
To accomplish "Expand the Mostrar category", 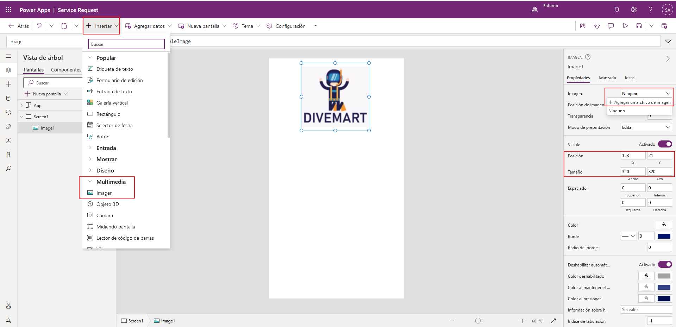I will coord(90,159).
